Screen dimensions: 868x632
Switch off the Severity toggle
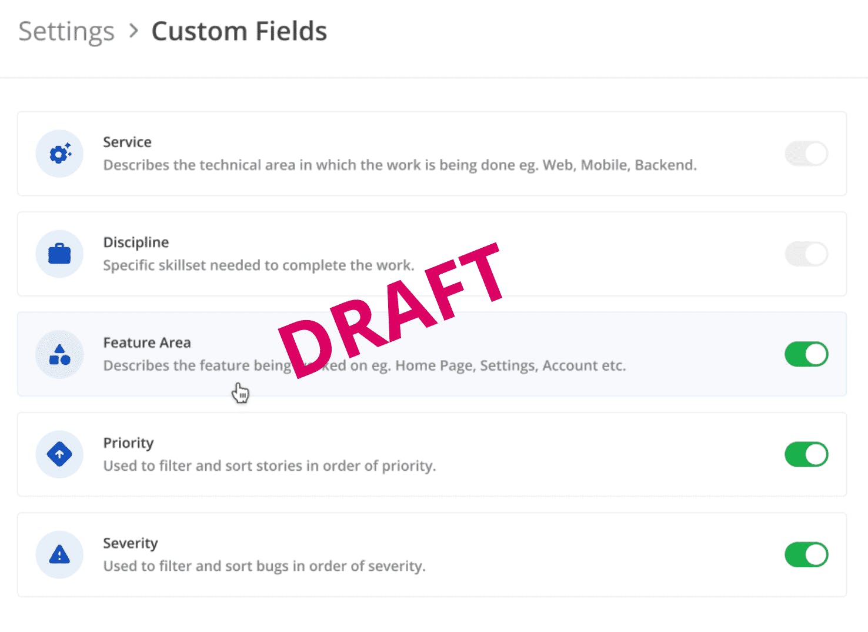click(806, 555)
